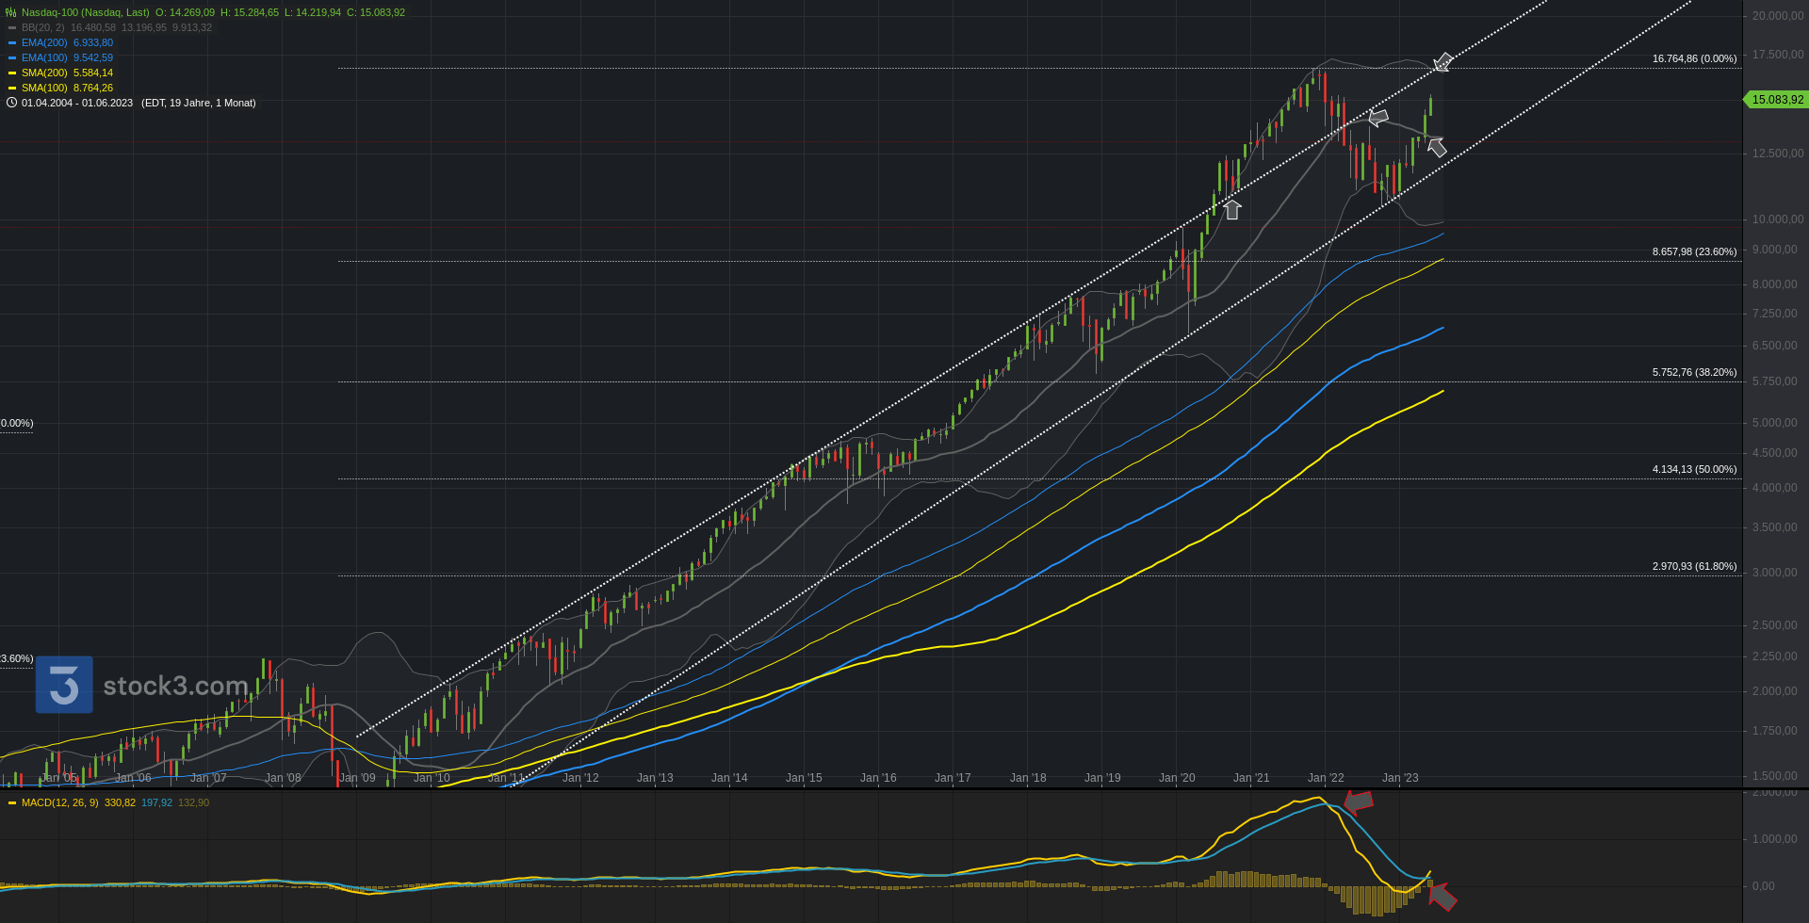Click the yellow MACD color swatch
1809x923 pixels.
pos(12,802)
